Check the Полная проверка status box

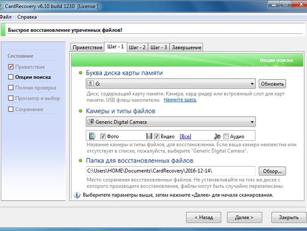[x=11, y=87]
